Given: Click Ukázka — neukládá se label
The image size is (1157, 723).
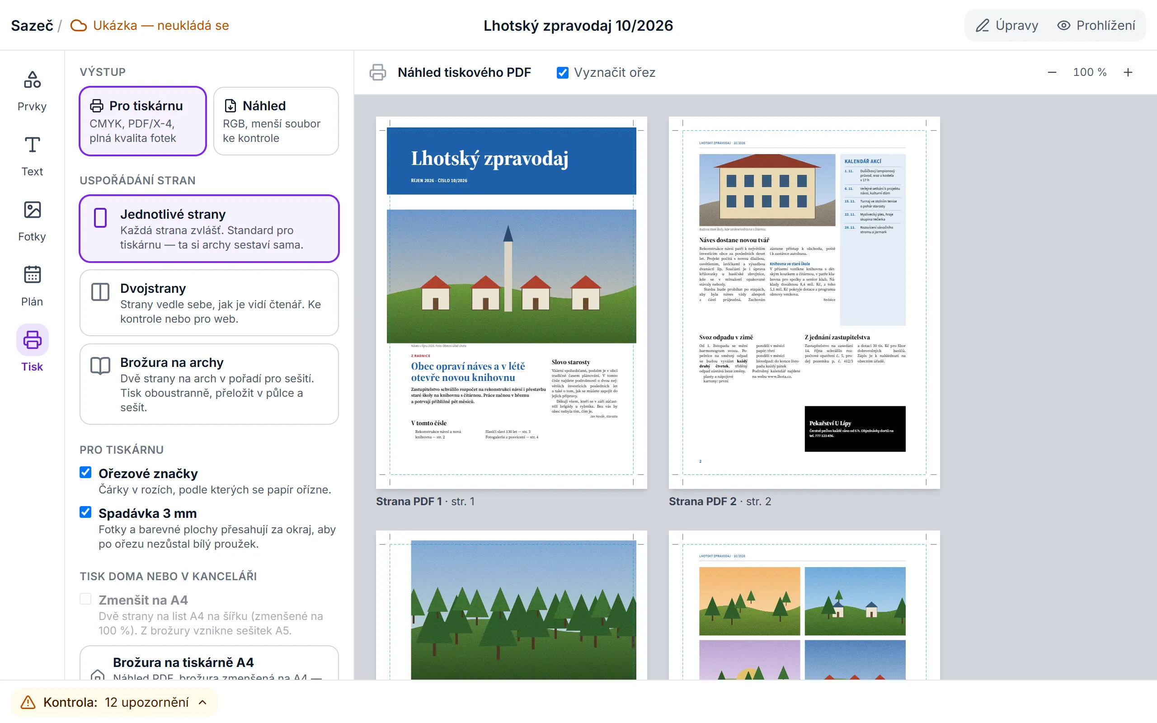Looking at the screenshot, I should pos(161,25).
